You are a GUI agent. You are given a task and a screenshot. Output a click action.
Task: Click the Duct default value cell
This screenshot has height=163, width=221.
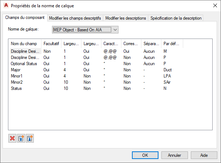(168, 70)
